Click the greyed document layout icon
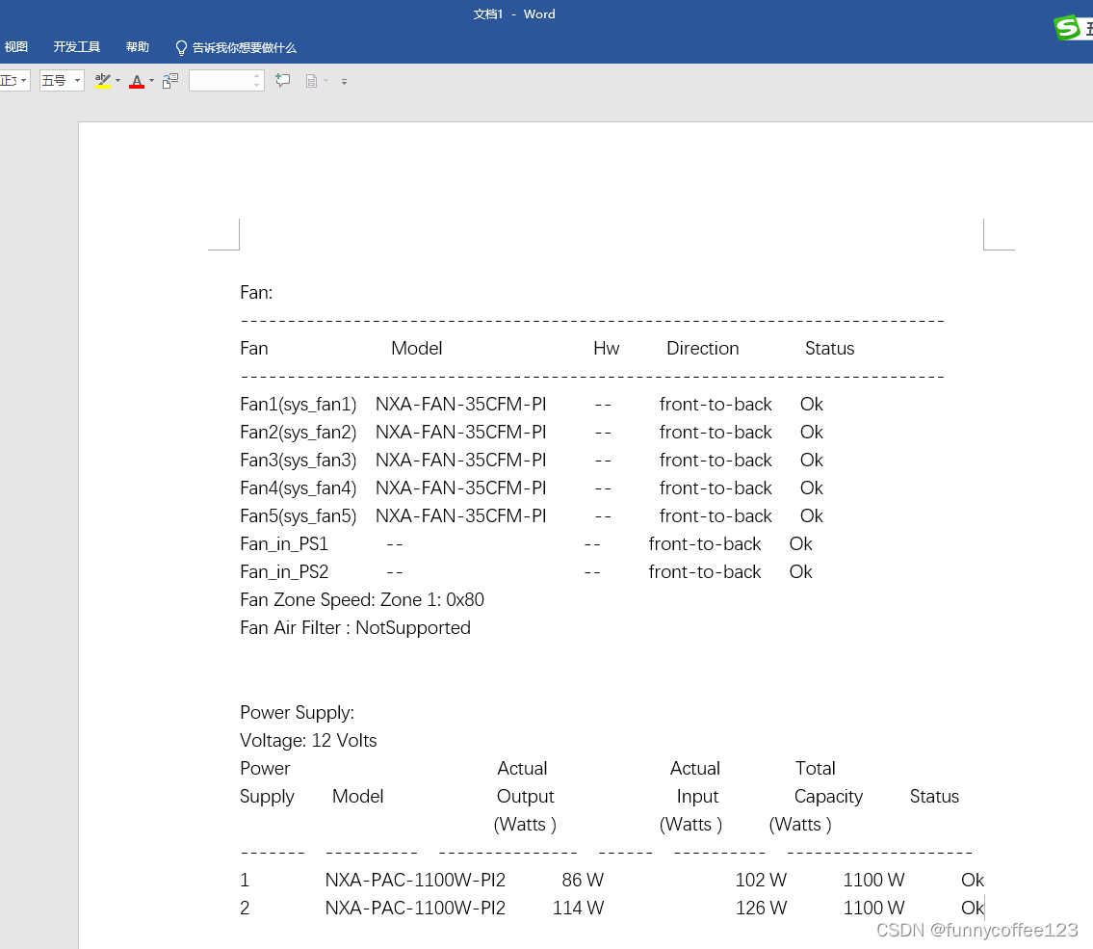The width and height of the screenshot is (1093, 949). [x=312, y=82]
